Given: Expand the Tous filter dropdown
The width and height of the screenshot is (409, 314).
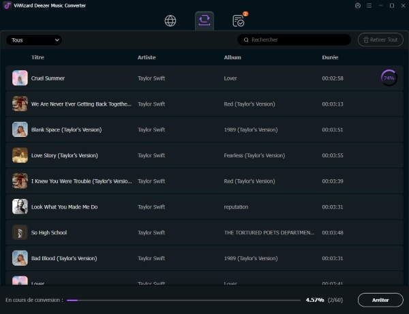Looking at the screenshot, I should [x=34, y=40].
